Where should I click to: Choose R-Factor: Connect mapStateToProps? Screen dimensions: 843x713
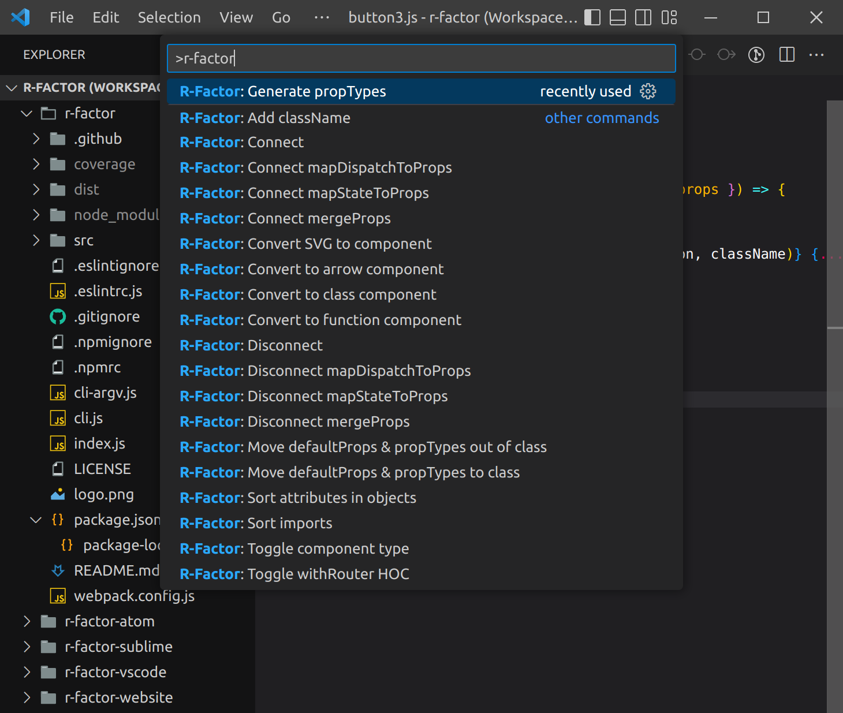pos(421,193)
